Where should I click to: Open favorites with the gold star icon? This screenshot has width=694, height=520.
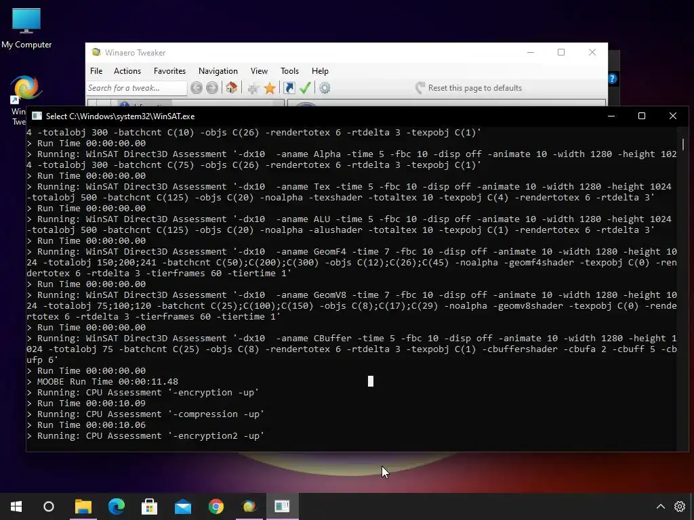click(x=270, y=88)
